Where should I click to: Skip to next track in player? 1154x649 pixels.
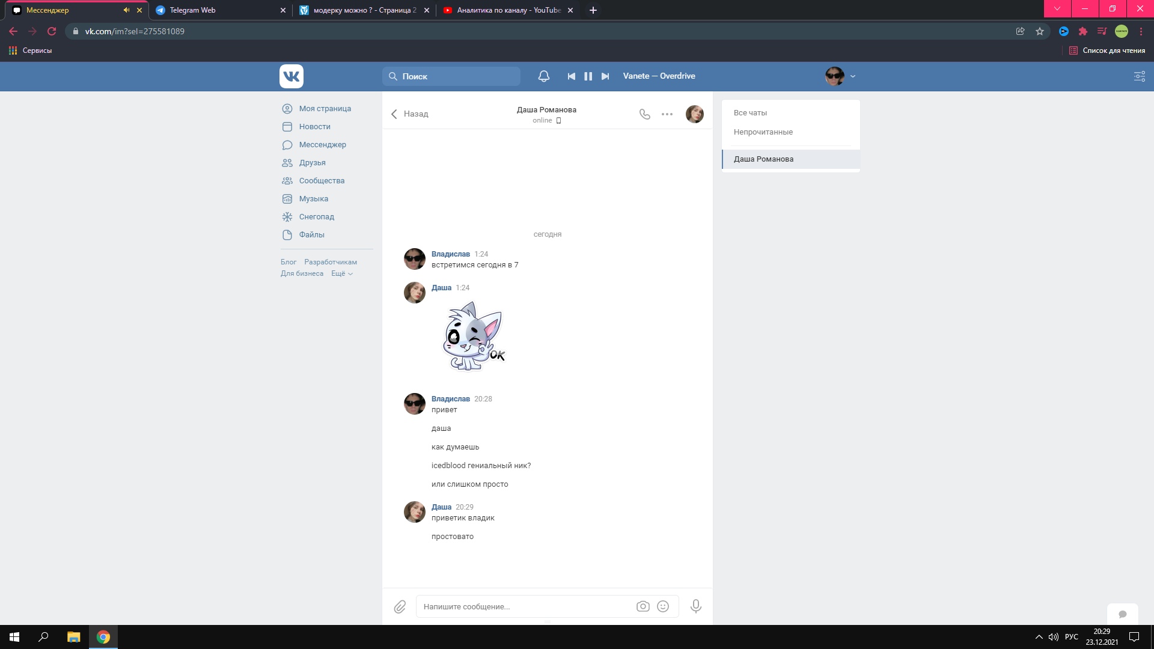click(x=605, y=76)
